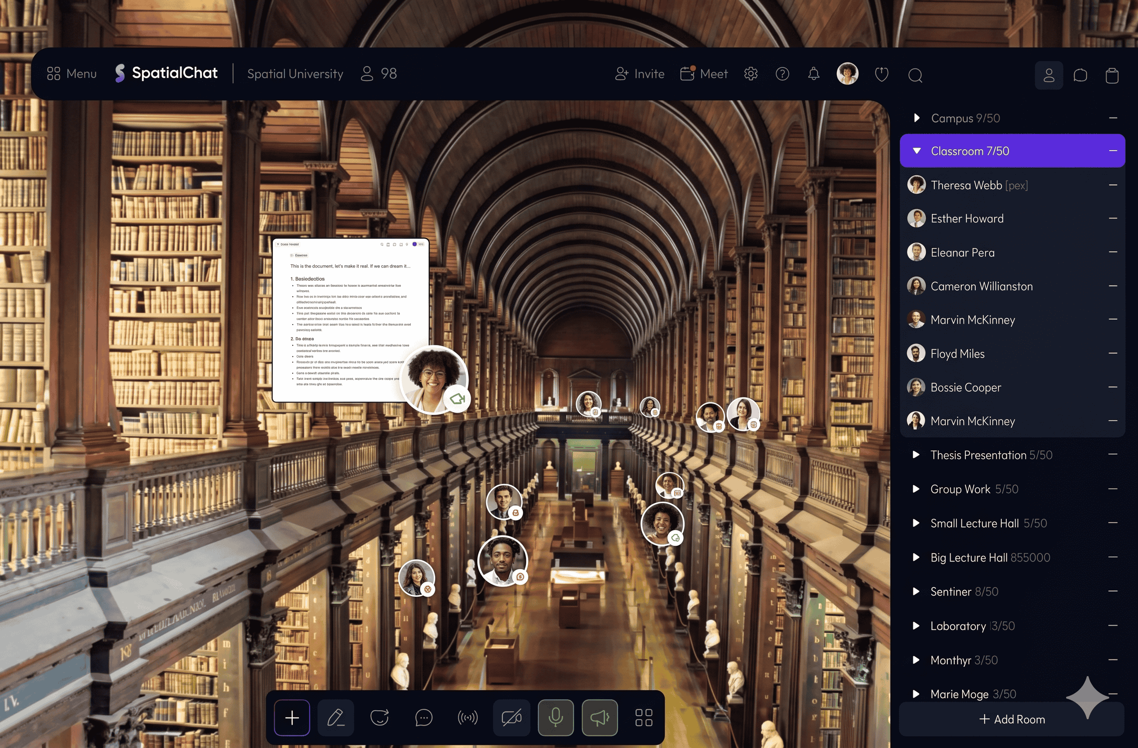Click the SpatialChat logo
Image resolution: width=1138 pixels, height=748 pixels.
tap(166, 73)
